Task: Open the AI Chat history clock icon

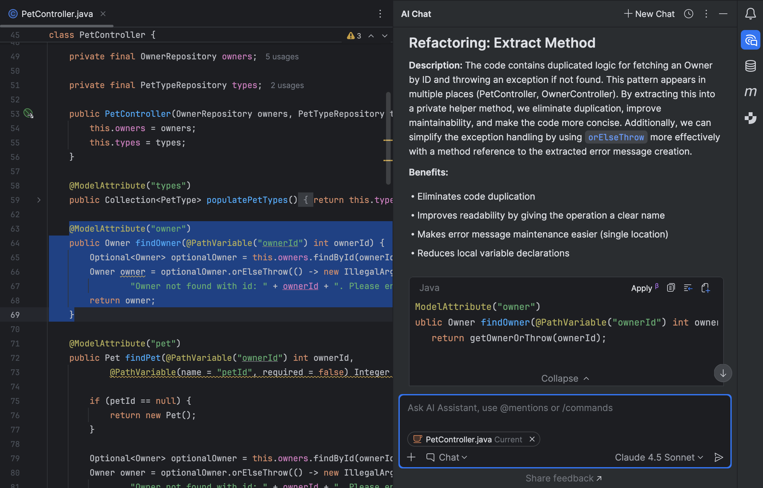Action: coord(689,14)
